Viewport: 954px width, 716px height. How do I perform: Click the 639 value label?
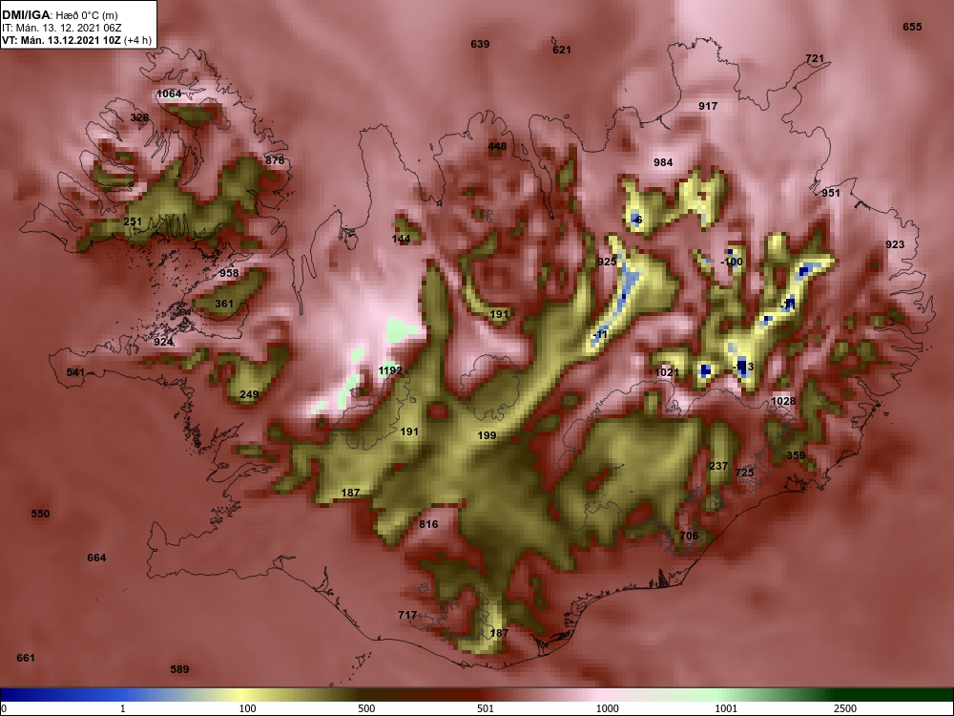480,44
